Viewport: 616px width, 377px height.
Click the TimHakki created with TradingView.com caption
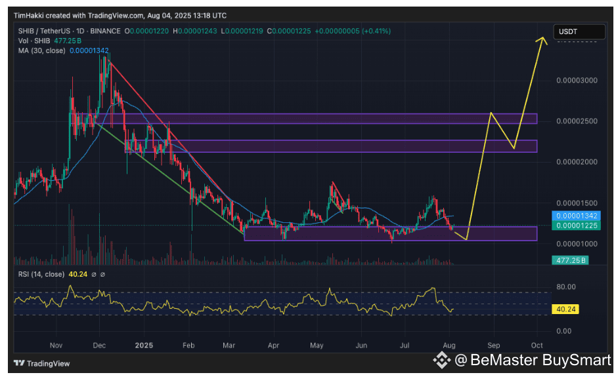tap(120, 16)
